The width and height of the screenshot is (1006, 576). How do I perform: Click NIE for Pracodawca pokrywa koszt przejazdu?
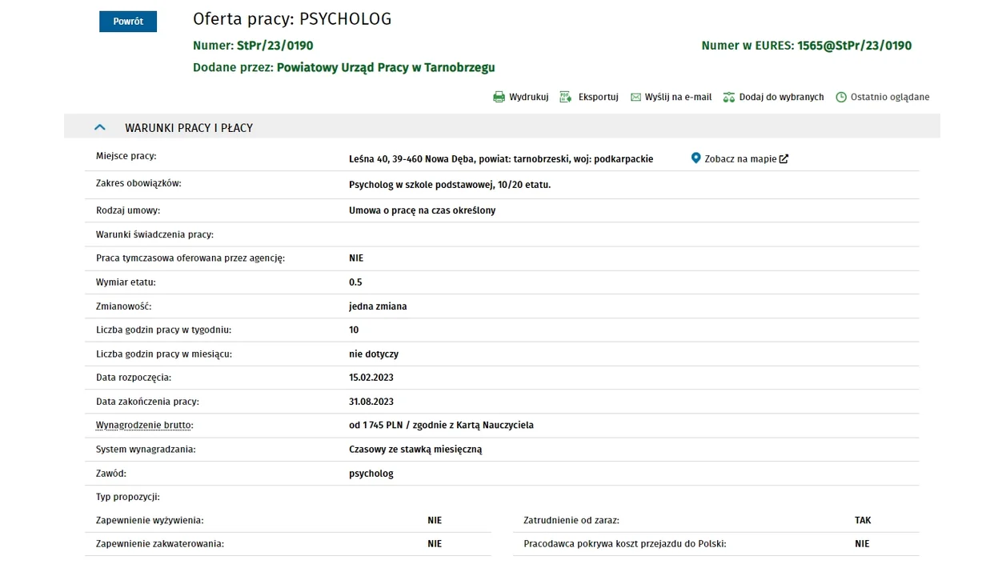tap(862, 544)
